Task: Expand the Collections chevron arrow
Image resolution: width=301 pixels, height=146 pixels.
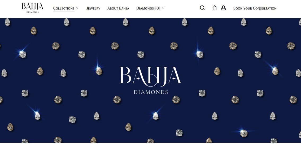Action: [x=77, y=8]
